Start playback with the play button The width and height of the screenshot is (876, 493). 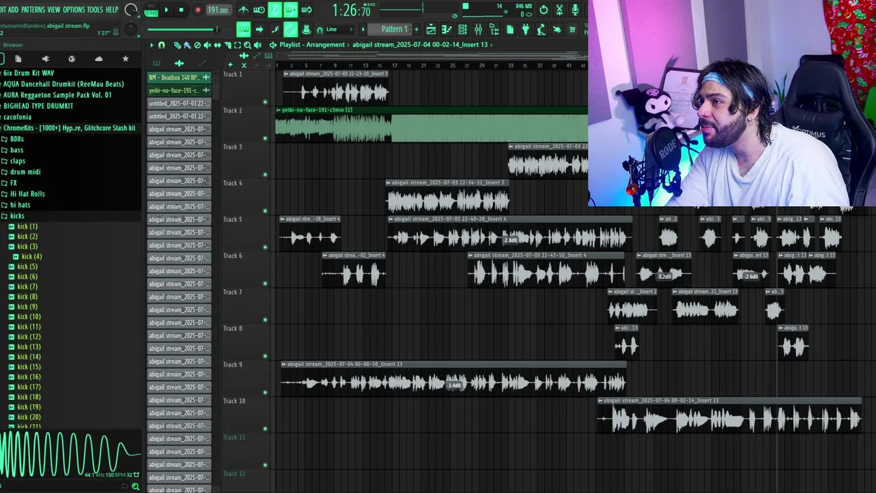coord(167,10)
